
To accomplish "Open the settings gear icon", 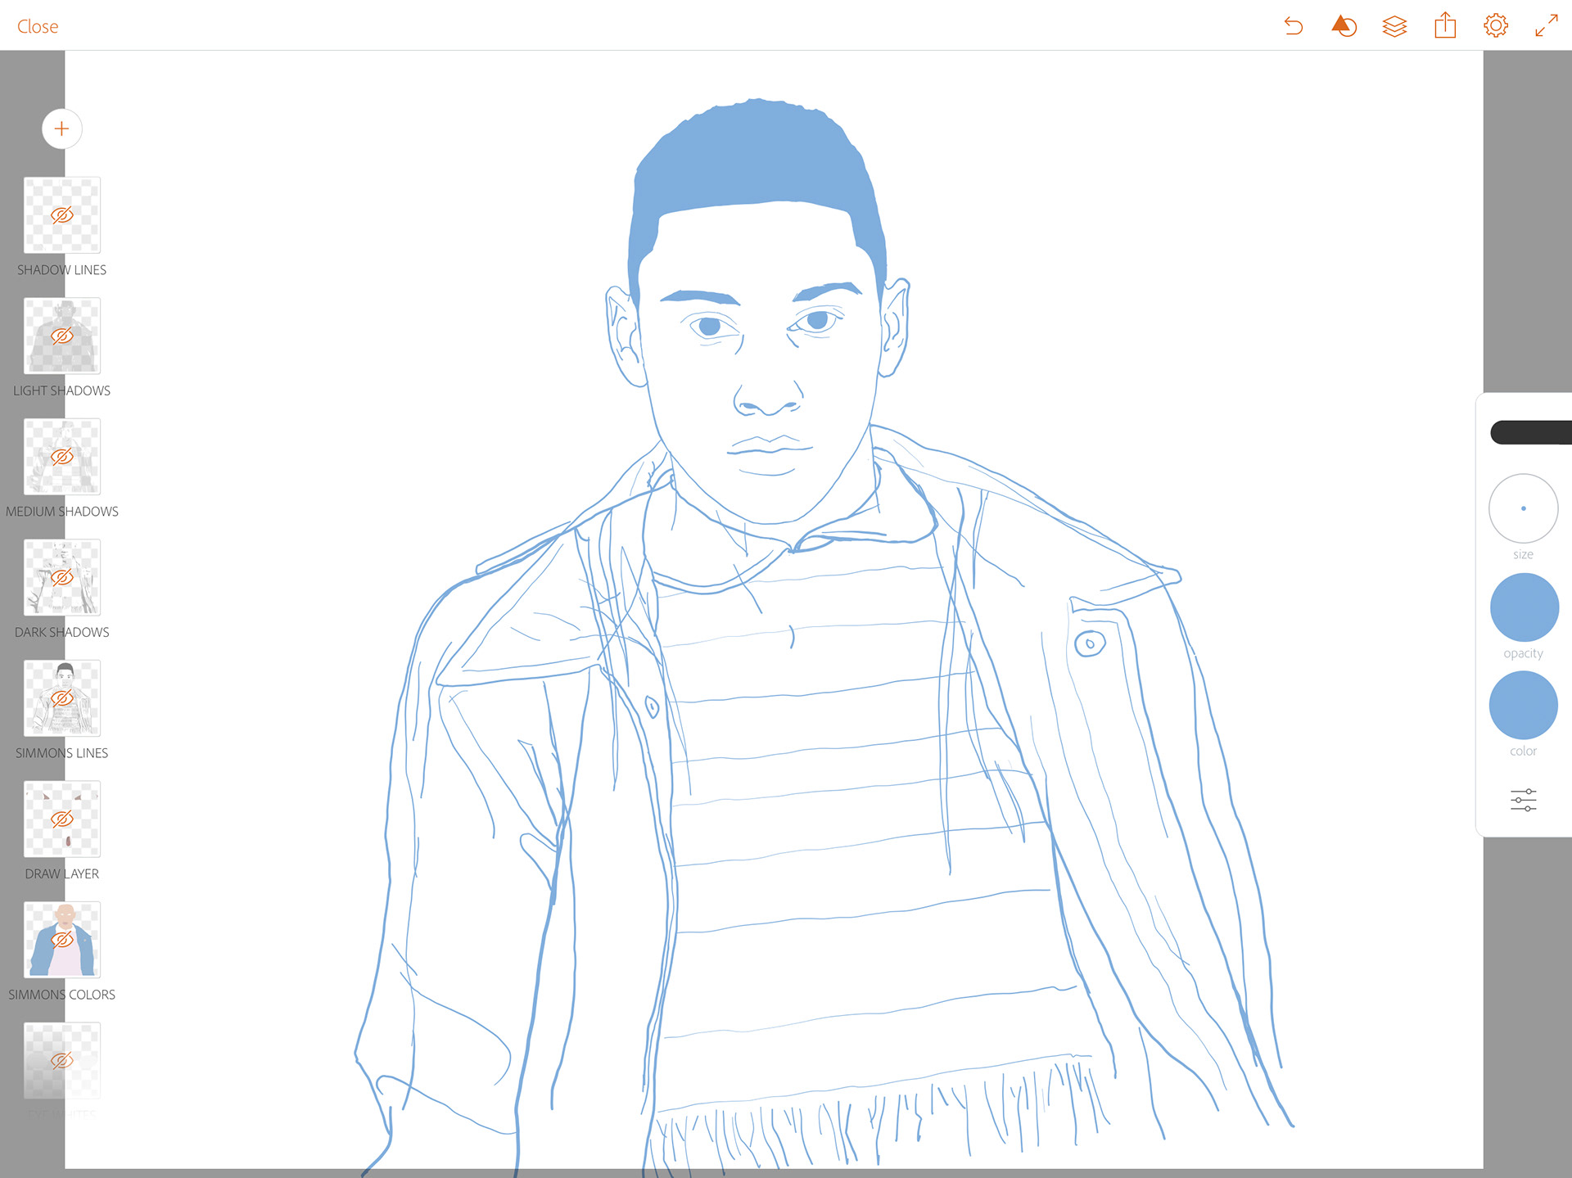I will click(1495, 26).
